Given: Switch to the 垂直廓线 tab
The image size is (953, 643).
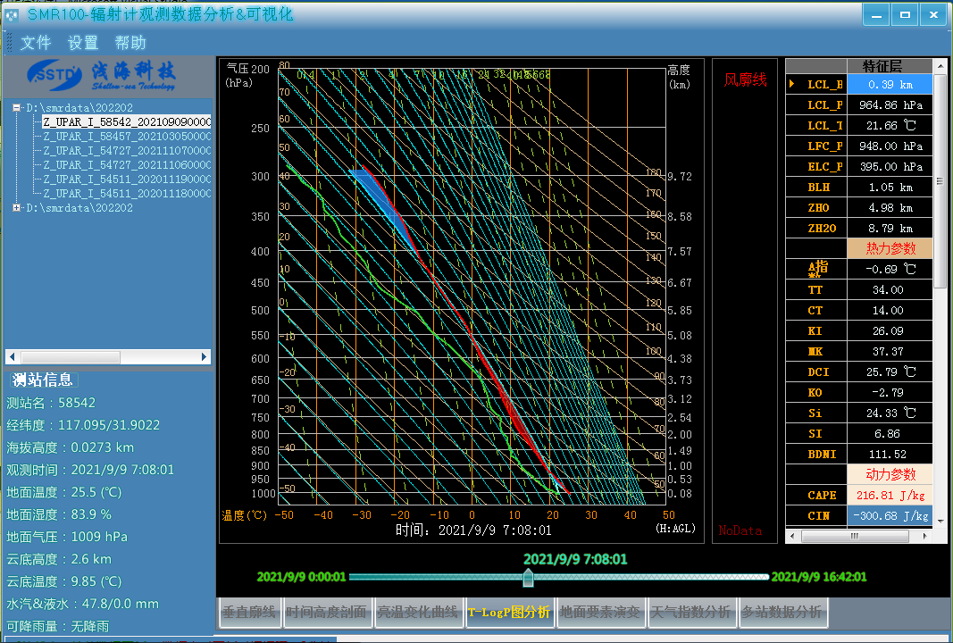Looking at the screenshot, I should click(249, 612).
